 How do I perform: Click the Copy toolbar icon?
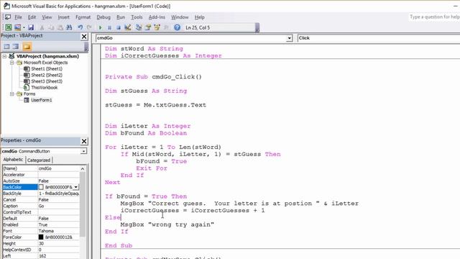click(51, 27)
